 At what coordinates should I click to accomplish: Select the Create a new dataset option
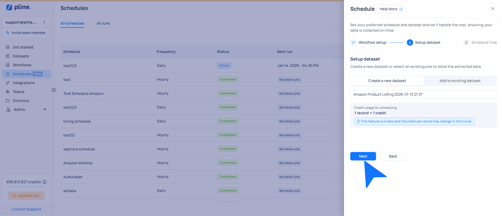coord(387,81)
